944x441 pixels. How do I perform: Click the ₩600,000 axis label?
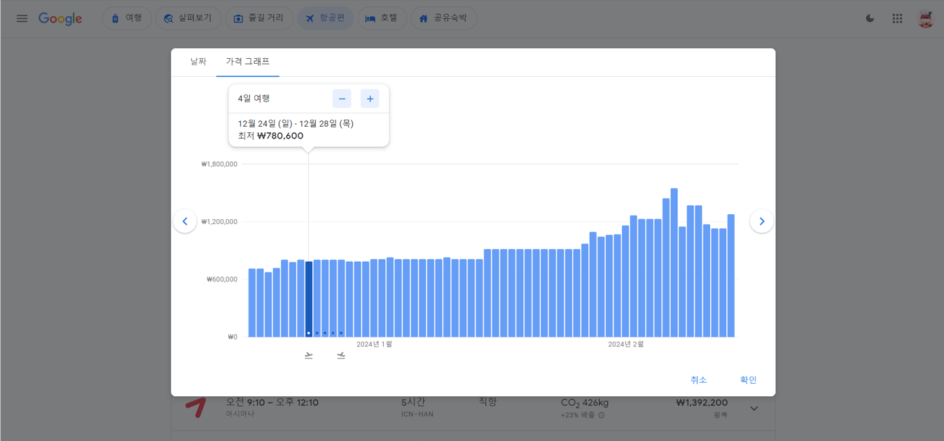tap(222, 279)
